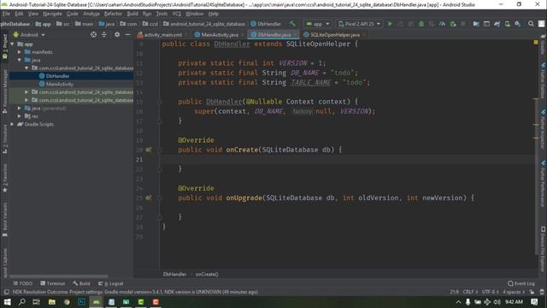Collapse the app module tree node
Image resolution: width=547 pixels, height=308 pixels.
pos(12,44)
